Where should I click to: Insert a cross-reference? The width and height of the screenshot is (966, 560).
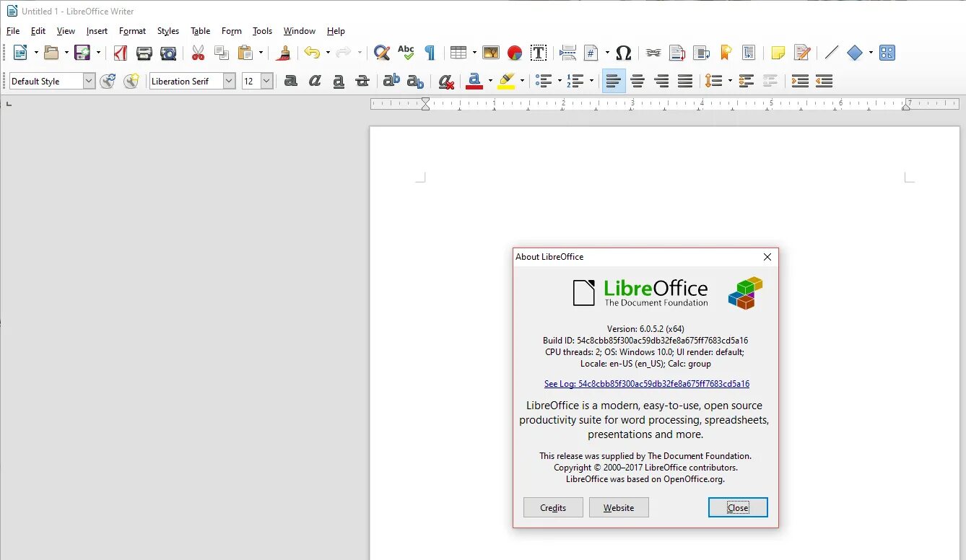pyautogui.click(x=749, y=53)
